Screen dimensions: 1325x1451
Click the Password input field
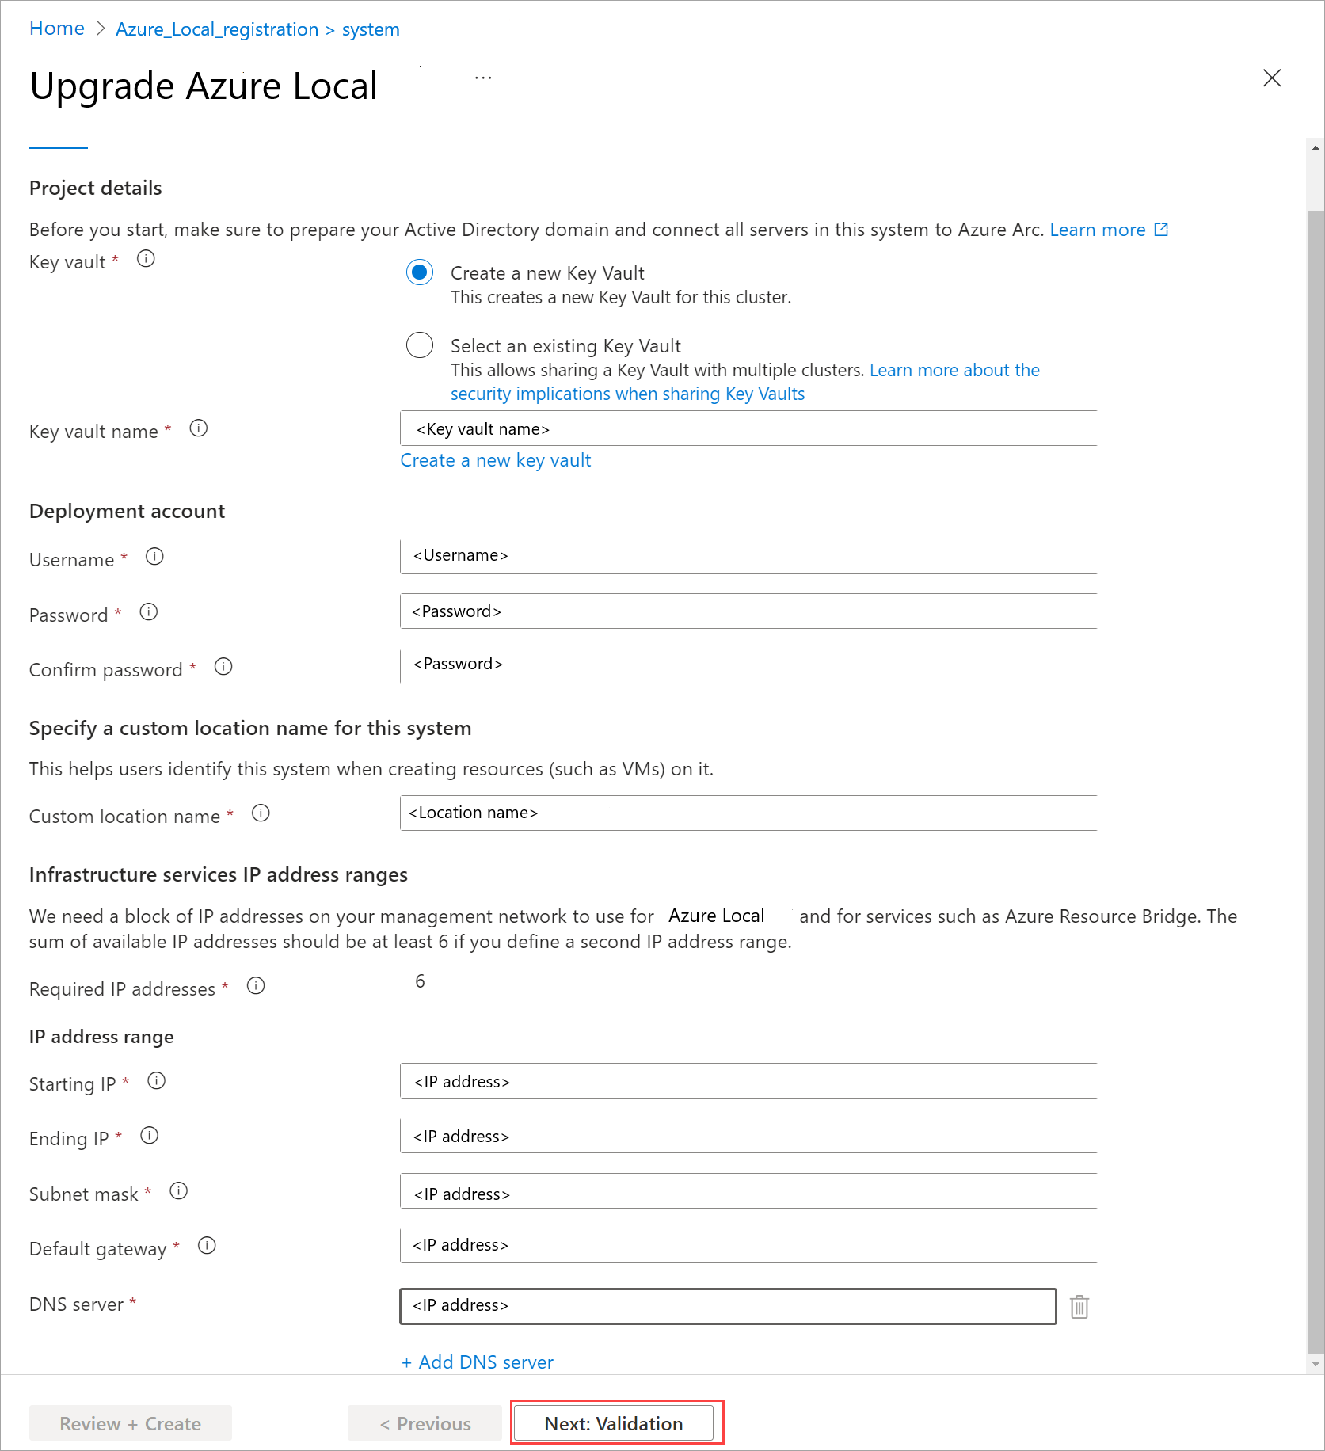748,611
